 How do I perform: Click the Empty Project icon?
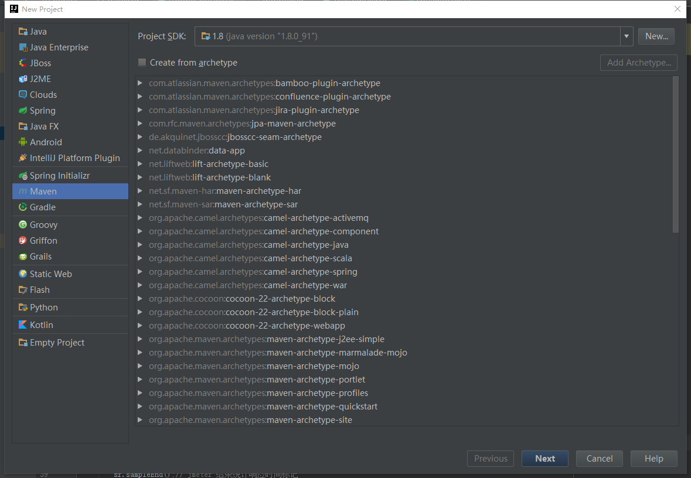[23, 342]
